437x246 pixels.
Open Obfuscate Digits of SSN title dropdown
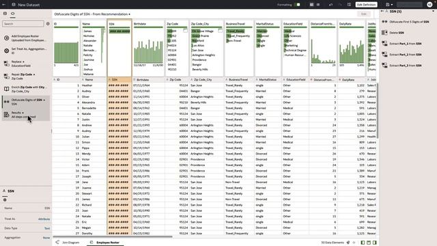[129, 14]
